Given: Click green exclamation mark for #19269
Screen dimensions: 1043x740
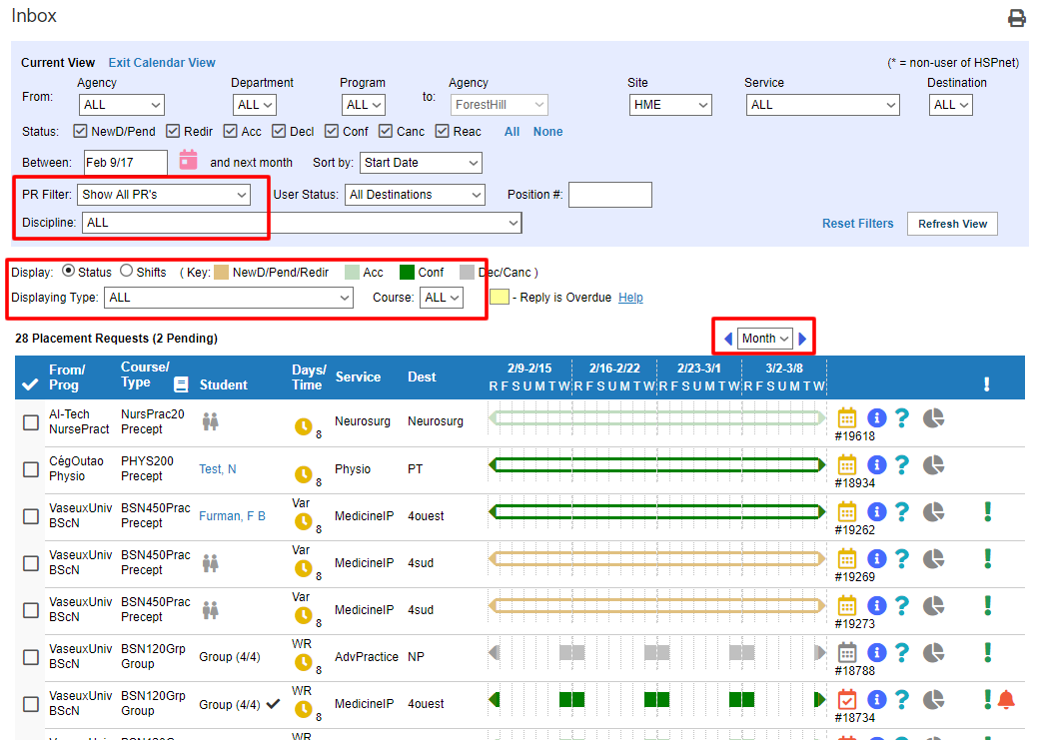Looking at the screenshot, I should coord(988,558).
